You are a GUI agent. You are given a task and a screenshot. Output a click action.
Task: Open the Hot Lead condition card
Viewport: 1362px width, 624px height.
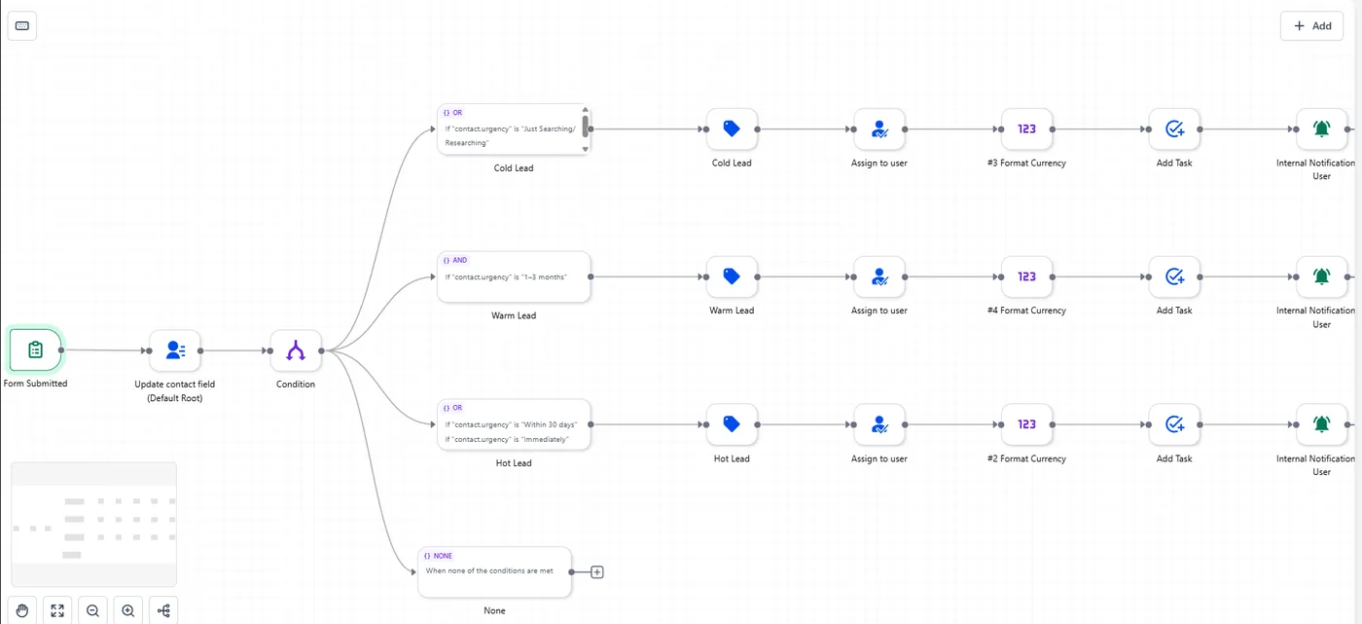pyautogui.click(x=514, y=424)
